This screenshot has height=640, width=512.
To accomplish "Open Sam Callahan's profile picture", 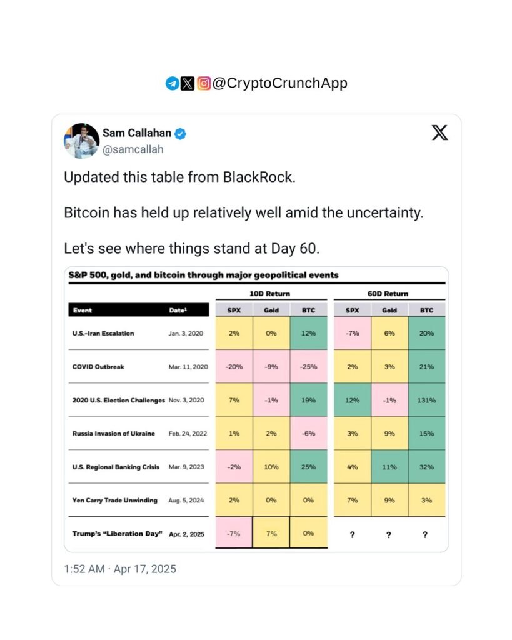I will point(81,141).
